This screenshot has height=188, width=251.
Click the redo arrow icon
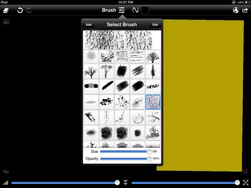pos(29,10)
